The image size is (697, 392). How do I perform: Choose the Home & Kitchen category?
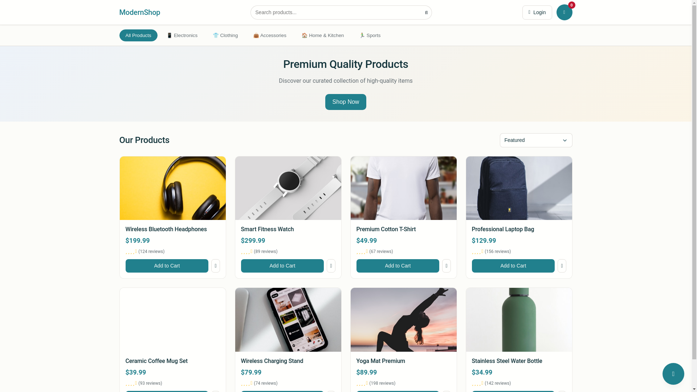click(x=323, y=36)
